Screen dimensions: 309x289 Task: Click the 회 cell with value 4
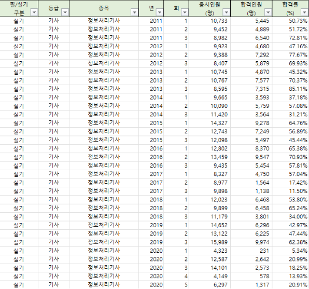(x=176, y=276)
